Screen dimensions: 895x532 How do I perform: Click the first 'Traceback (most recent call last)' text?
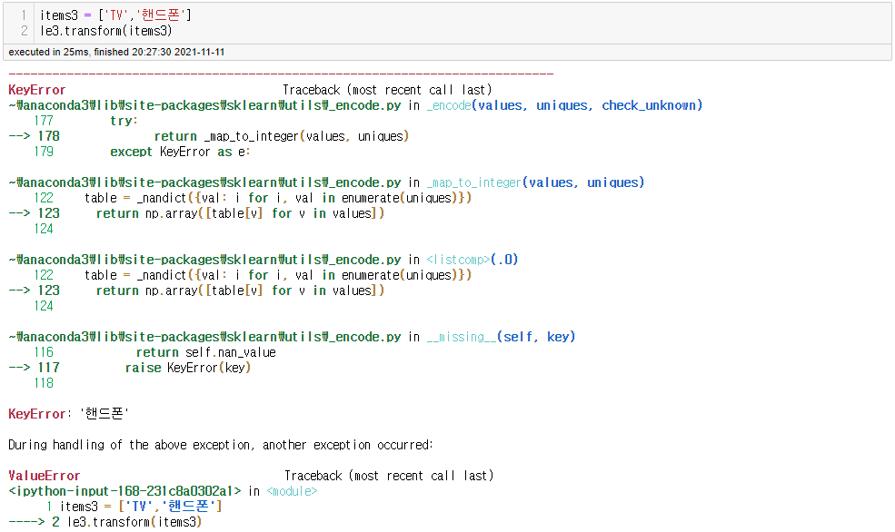387,90
